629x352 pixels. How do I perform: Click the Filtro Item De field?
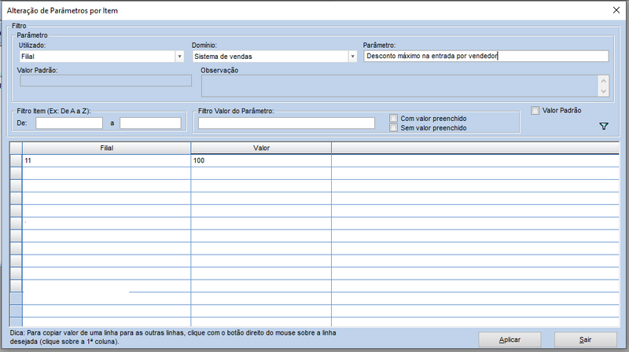[69, 123]
